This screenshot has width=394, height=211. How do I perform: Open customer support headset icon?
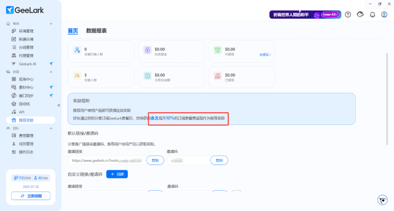tap(360, 15)
